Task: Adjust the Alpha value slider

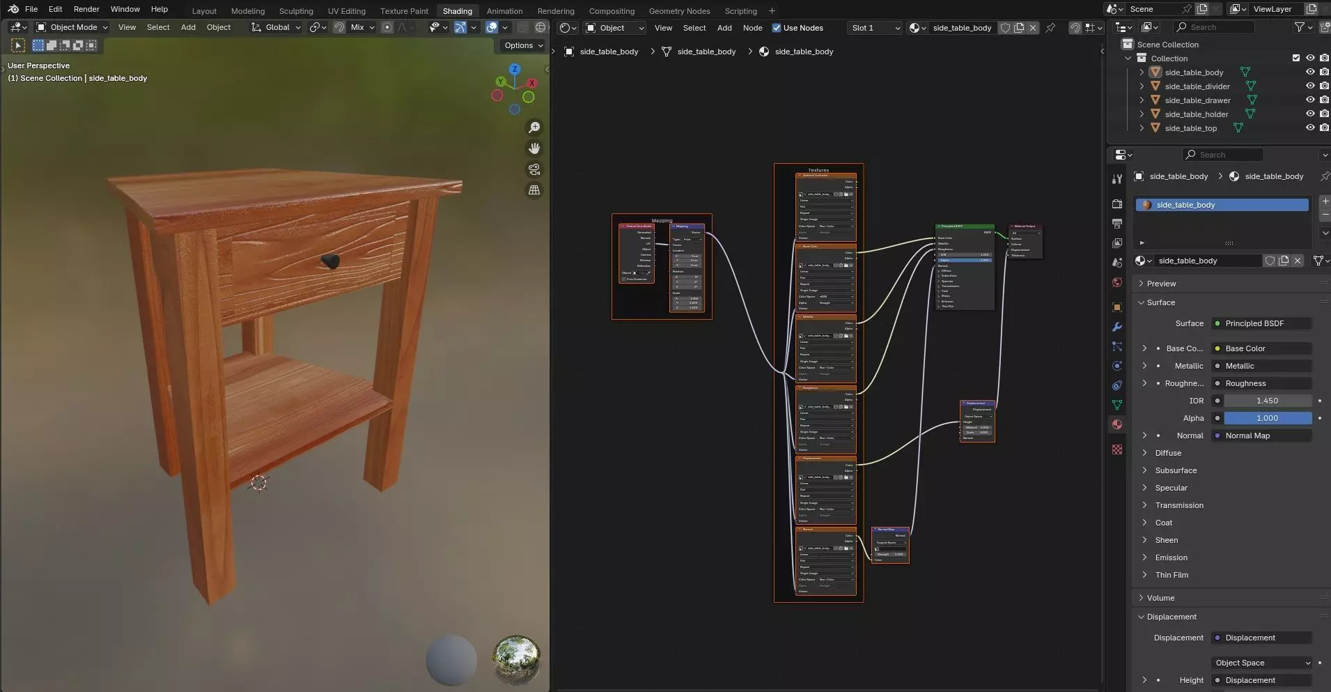Action: point(1268,418)
